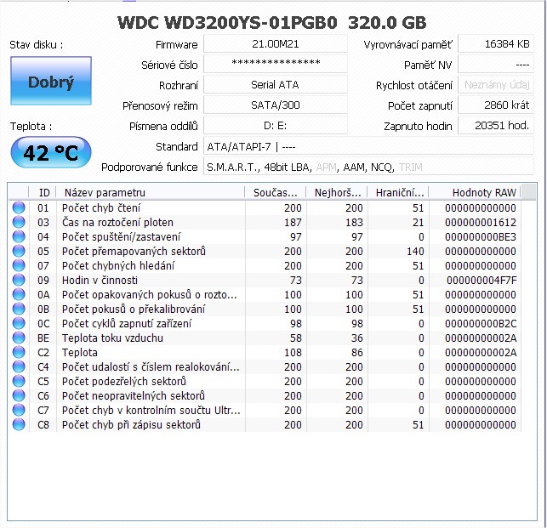Click the 'Název parametru' column header

(x=151, y=192)
